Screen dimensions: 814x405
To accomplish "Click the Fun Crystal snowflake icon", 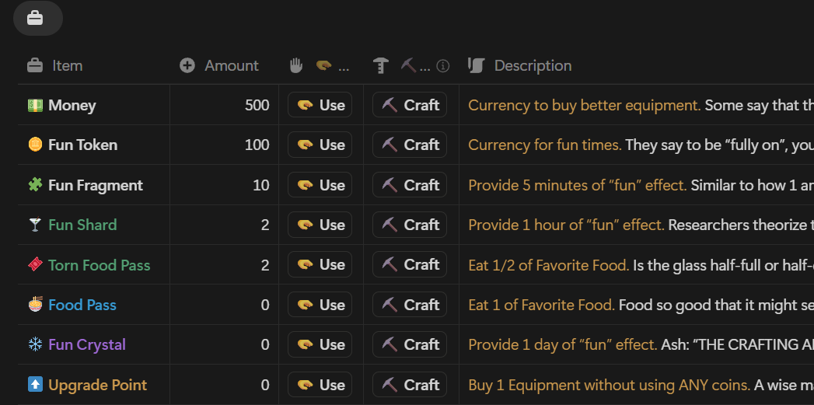I will (35, 344).
